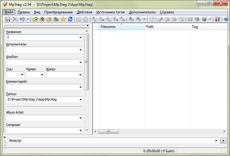Open the Справка menu
This screenshot has width=230, height=156.
point(167,12)
